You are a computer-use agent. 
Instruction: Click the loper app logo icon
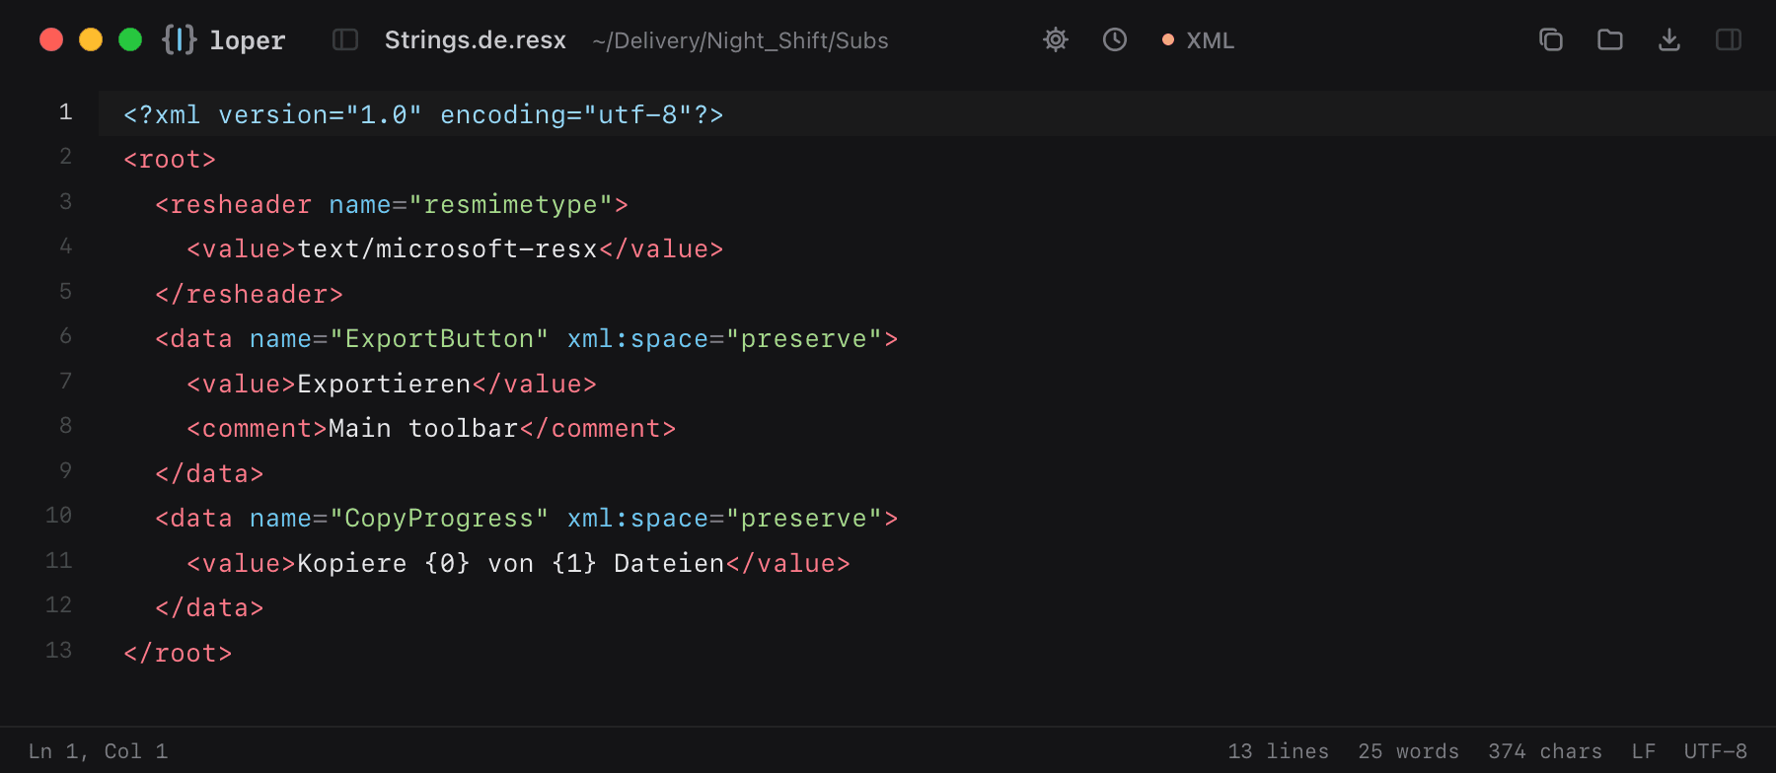(180, 39)
